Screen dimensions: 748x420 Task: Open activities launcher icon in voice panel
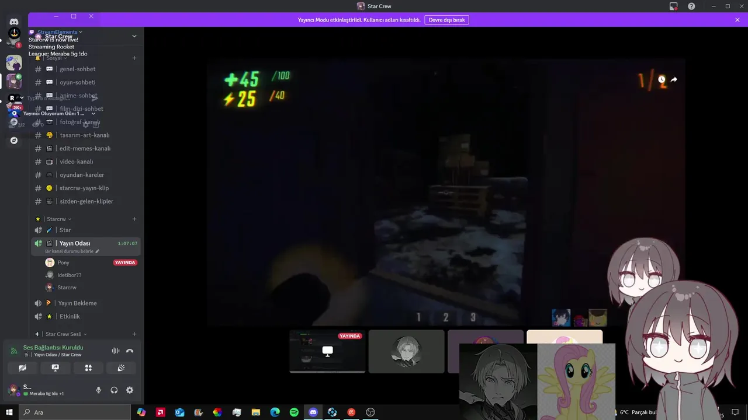pos(88,368)
